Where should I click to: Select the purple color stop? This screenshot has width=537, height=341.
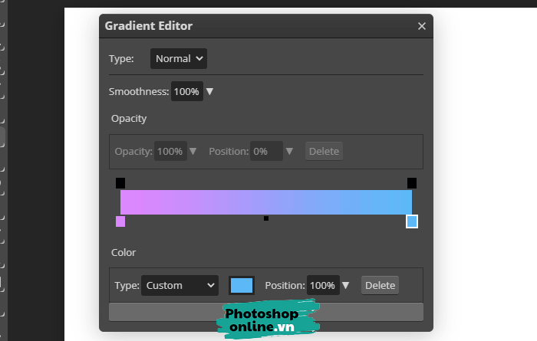click(120, 221)
